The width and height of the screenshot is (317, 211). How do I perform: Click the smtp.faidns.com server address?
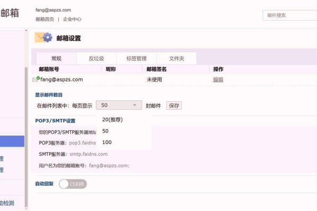(89, 154)
